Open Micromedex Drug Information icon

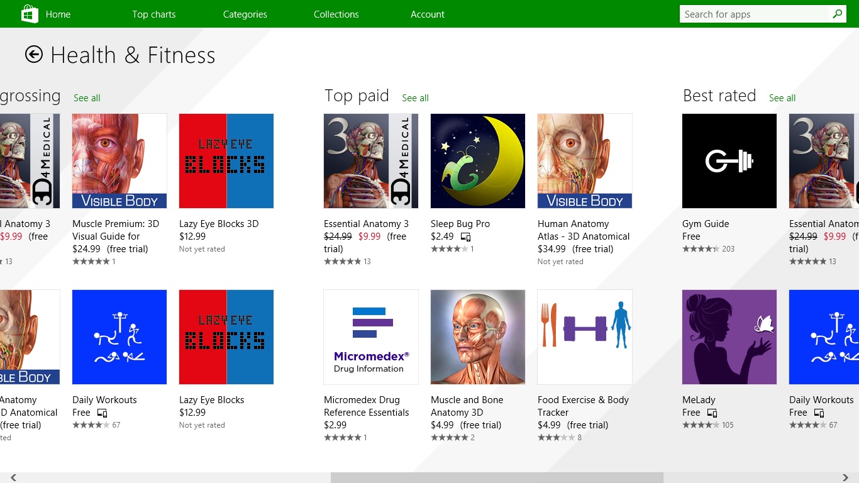371,337
